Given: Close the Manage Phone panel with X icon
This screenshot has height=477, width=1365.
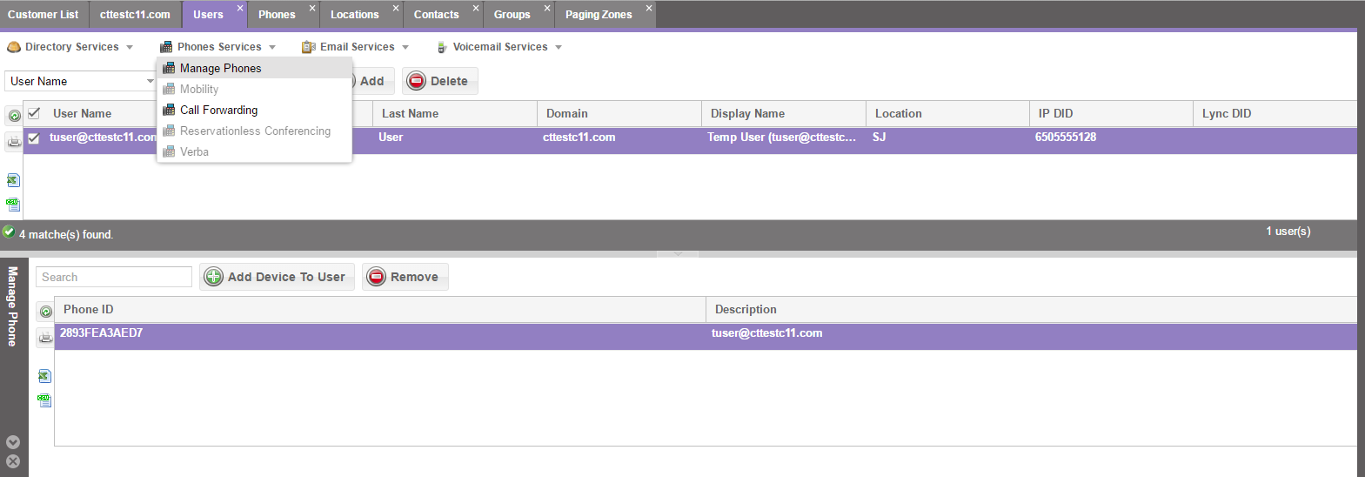Looking at the screenshot, I should (13, 461).
